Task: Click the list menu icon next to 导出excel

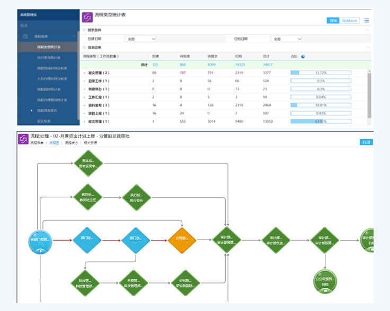Action: (367, 21)
